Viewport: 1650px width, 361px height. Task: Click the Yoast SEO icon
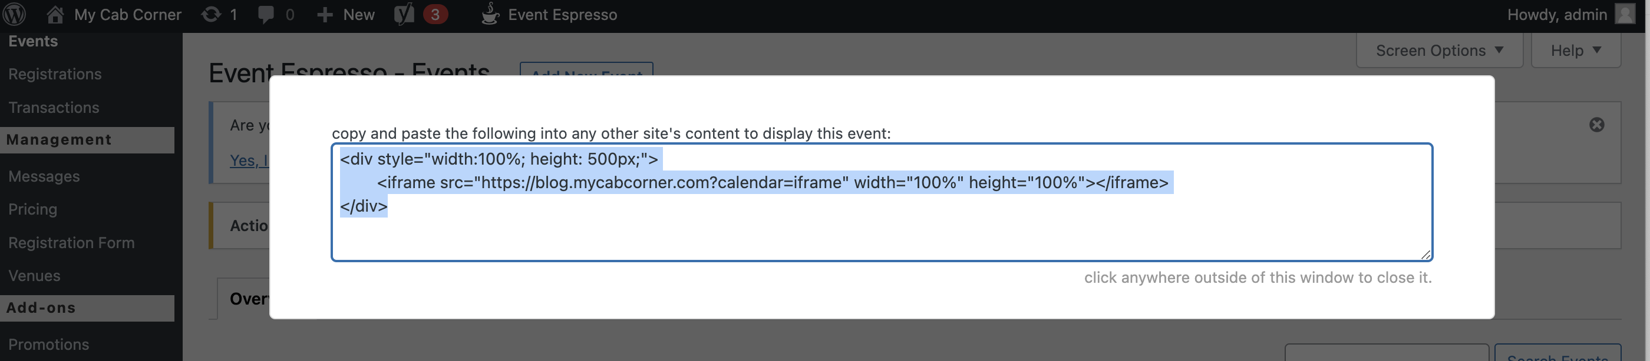tap(404, 14)
